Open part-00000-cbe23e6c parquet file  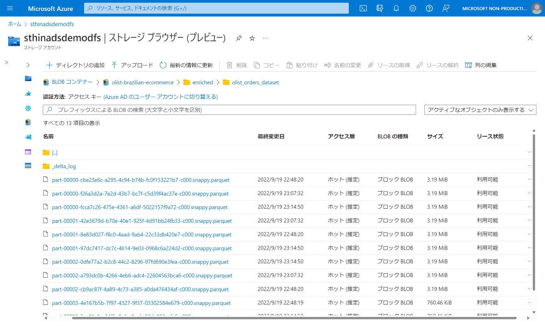coord(141,180)
